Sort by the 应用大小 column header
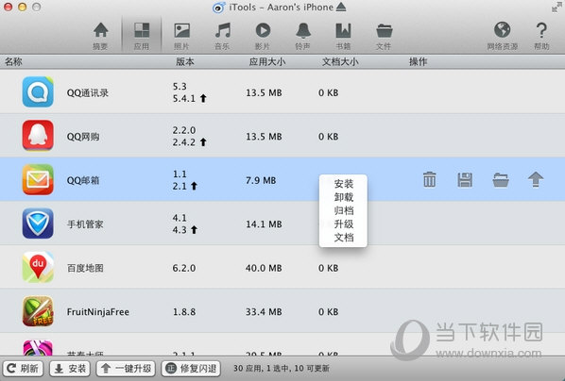The height and width of the screenshot is (381, 565). coord(267,62)
